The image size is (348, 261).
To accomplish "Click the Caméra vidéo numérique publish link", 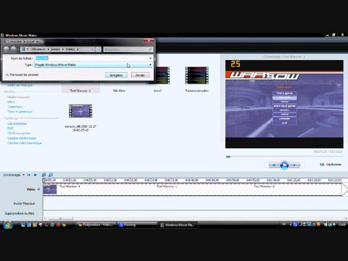I will pos(24,143).
